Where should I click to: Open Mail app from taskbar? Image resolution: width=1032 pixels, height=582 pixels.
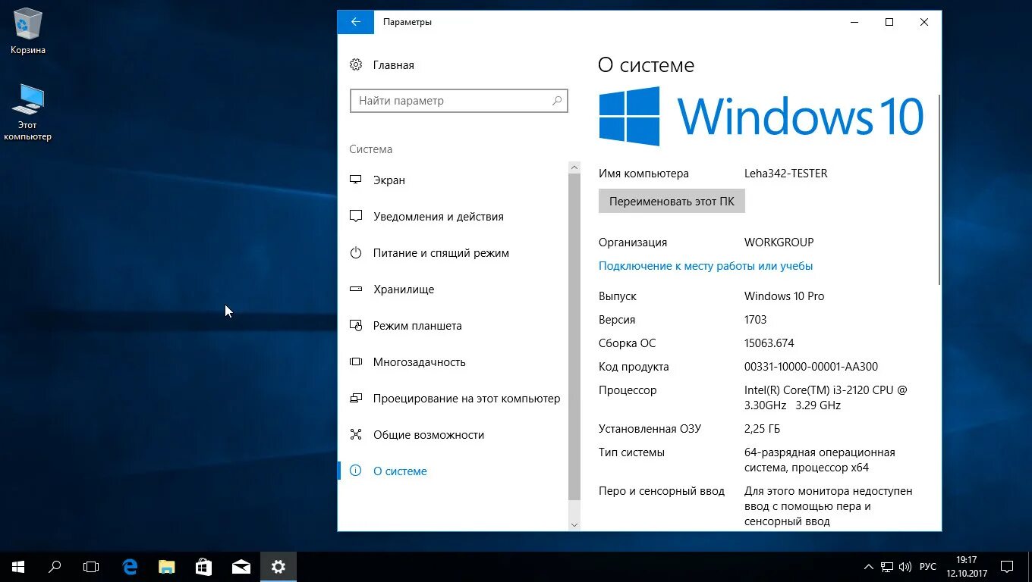pyautogui.click(x=241, y=566)
